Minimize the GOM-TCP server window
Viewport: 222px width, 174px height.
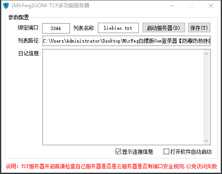[x=172, y=6]
